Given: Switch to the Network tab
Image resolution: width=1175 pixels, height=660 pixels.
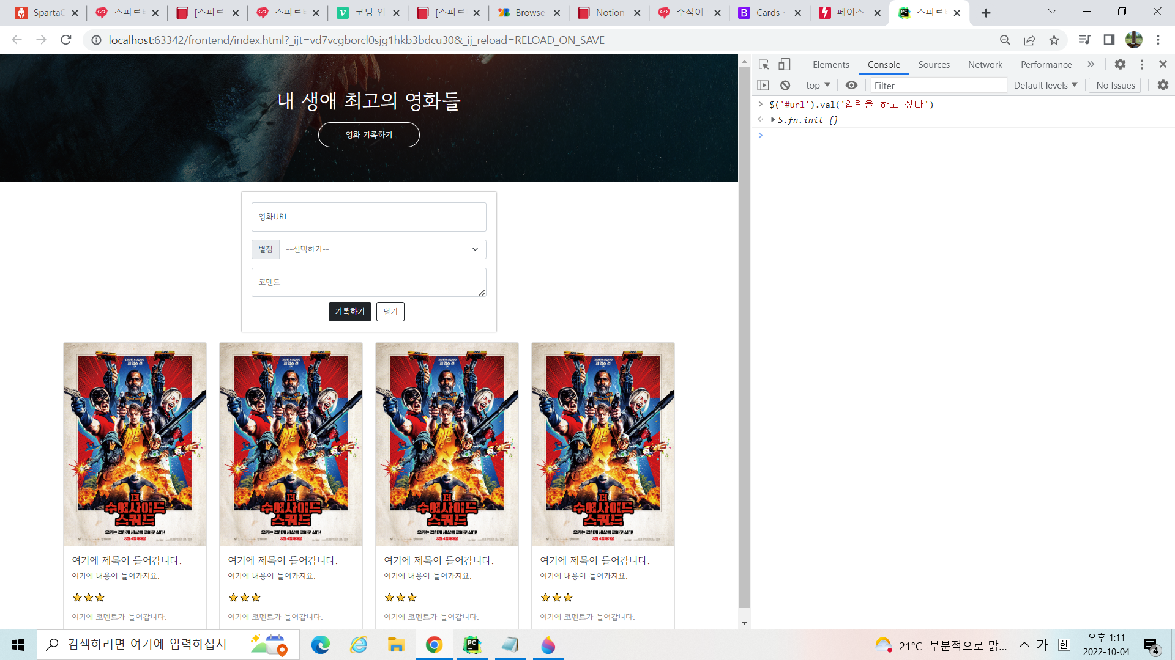Looking at the screenshot, I should (x=985, y=64).
